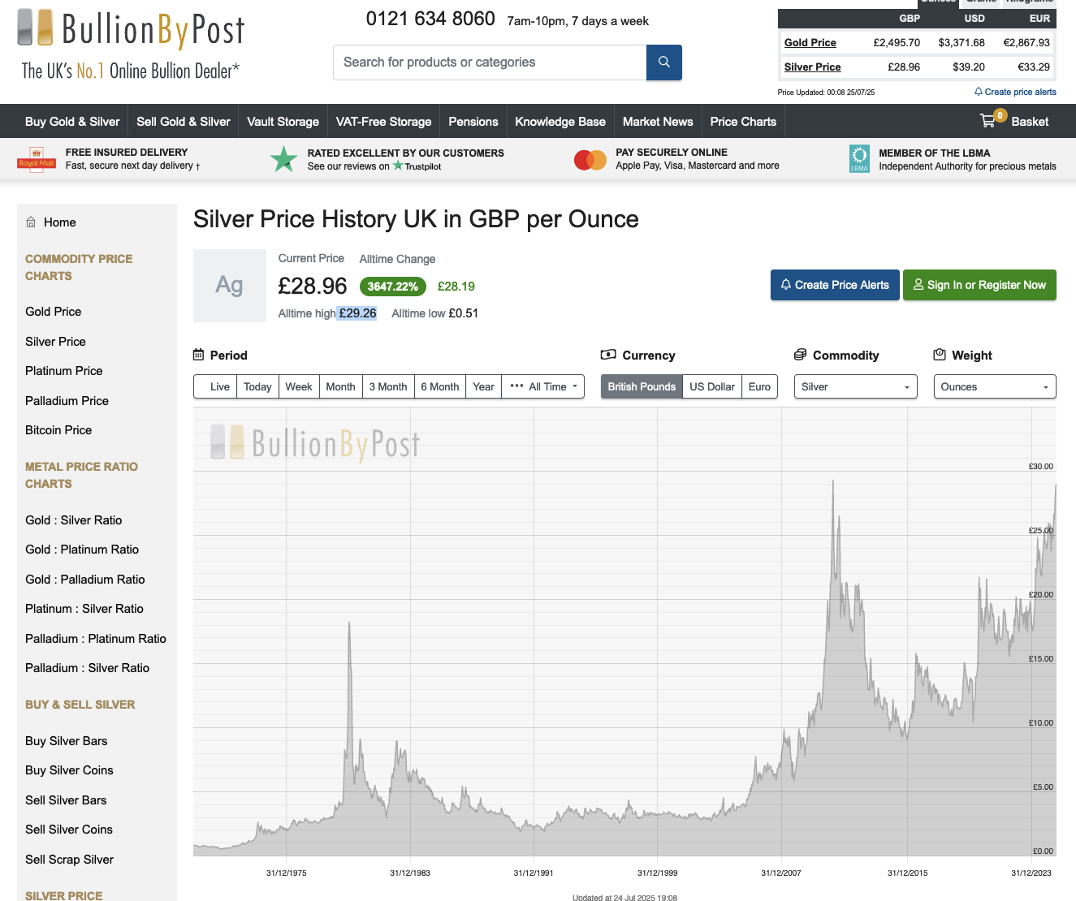Image resolution: width=1076 pixels, height=901 pixels.
Task: Click the Ag silver element tile
Action: coord(230,286)
